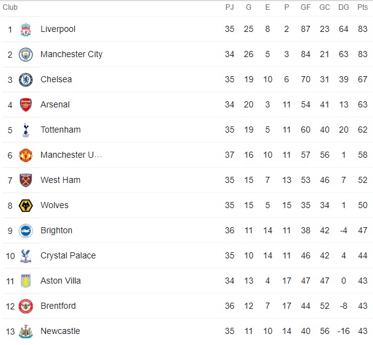Click the Wolves club crest icon
This screenshot has width=373, height=345.
[25, 206]
